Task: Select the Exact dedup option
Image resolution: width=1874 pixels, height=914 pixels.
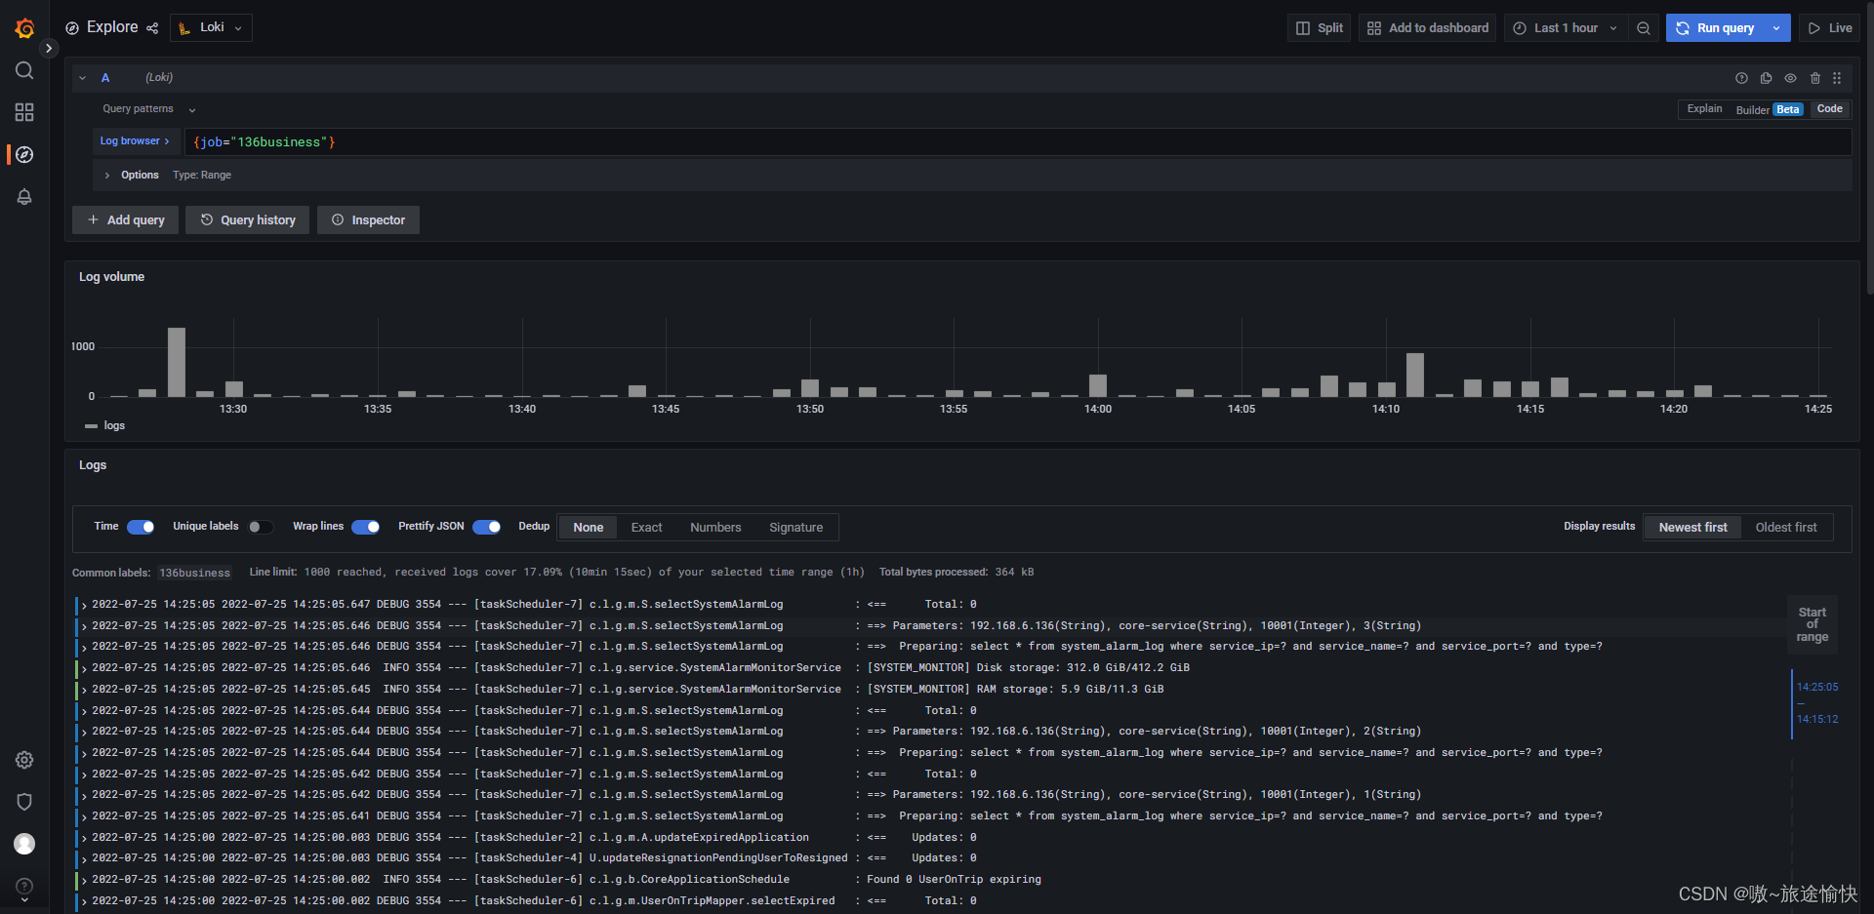Action: 646,528
